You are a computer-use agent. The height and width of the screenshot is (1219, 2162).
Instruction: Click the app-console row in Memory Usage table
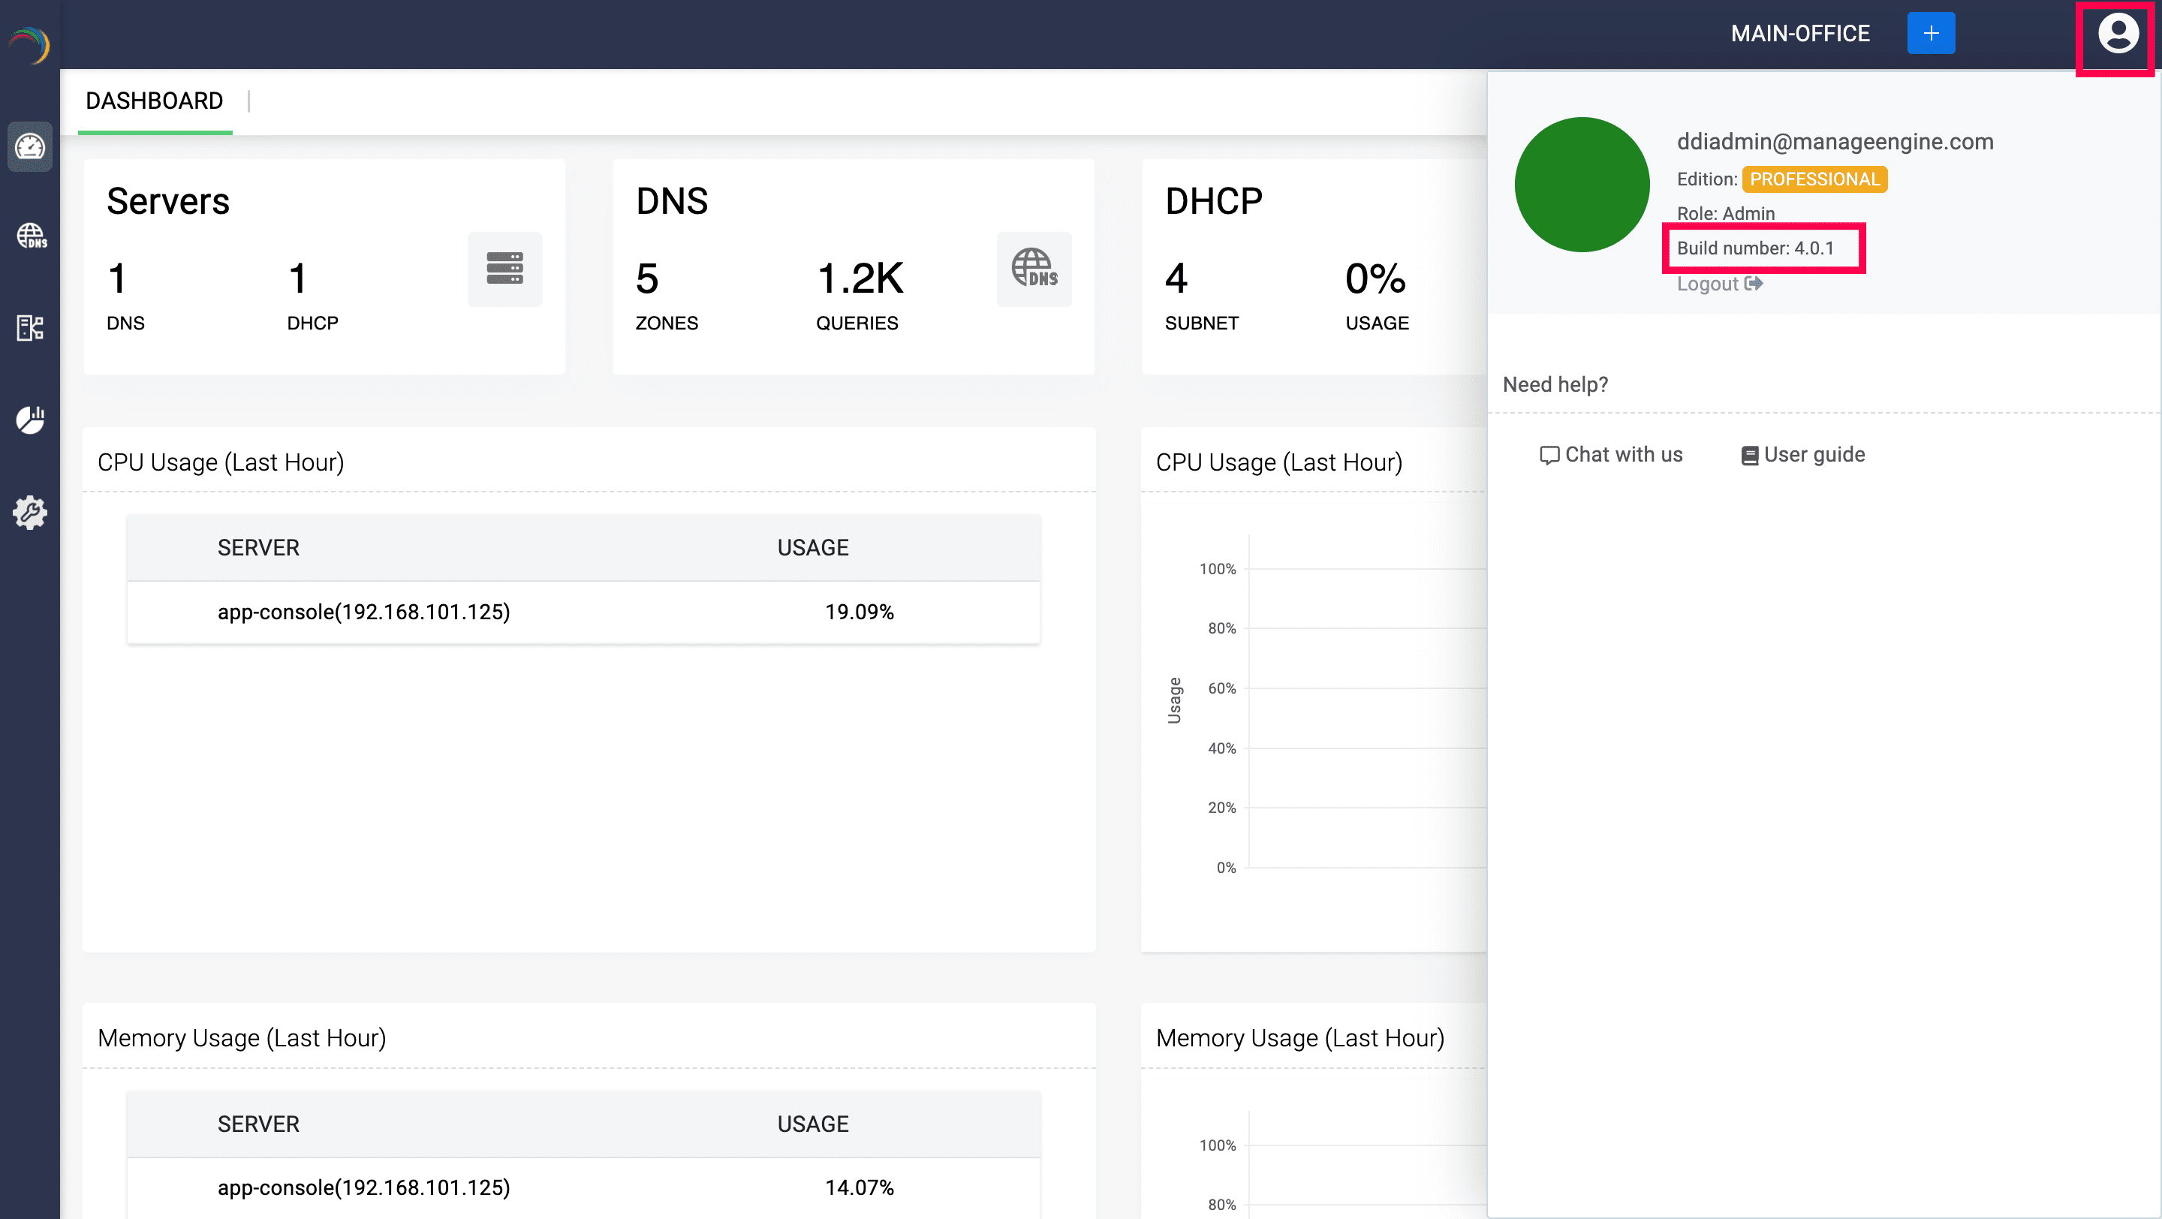583,1188
